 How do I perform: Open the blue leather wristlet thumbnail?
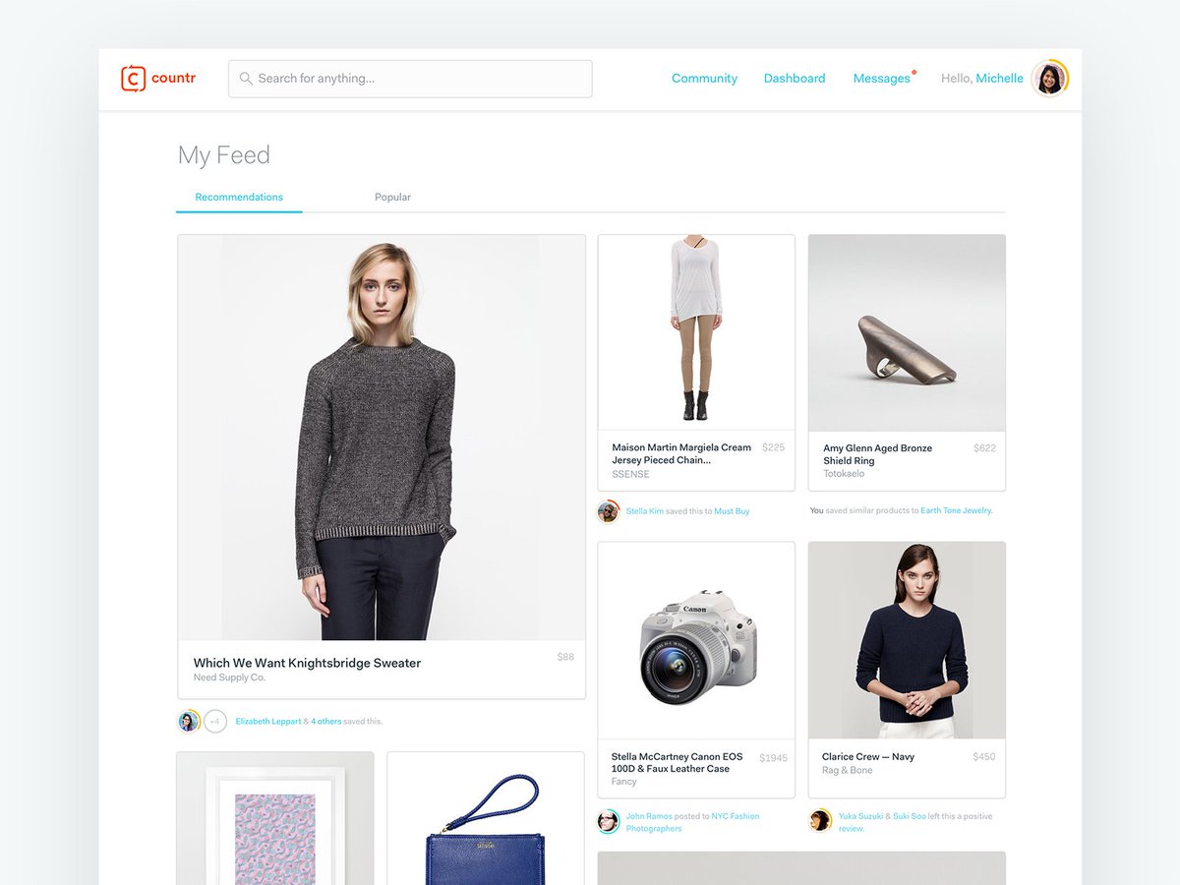click(x=486, y=818)
